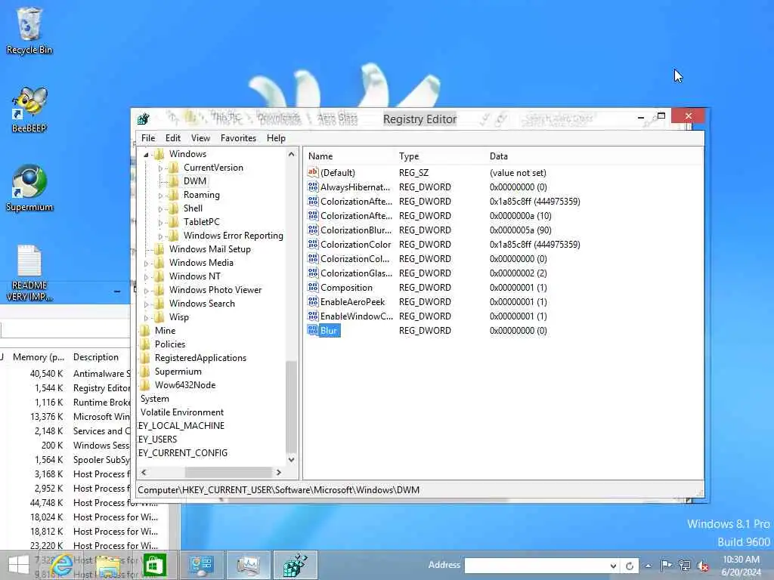774x580 pixels.
Task: Open the View menu
Action: [200, 138]
